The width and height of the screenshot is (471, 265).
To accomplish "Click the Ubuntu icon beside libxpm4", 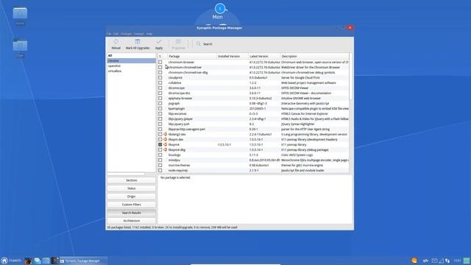I will coord(165,144).
